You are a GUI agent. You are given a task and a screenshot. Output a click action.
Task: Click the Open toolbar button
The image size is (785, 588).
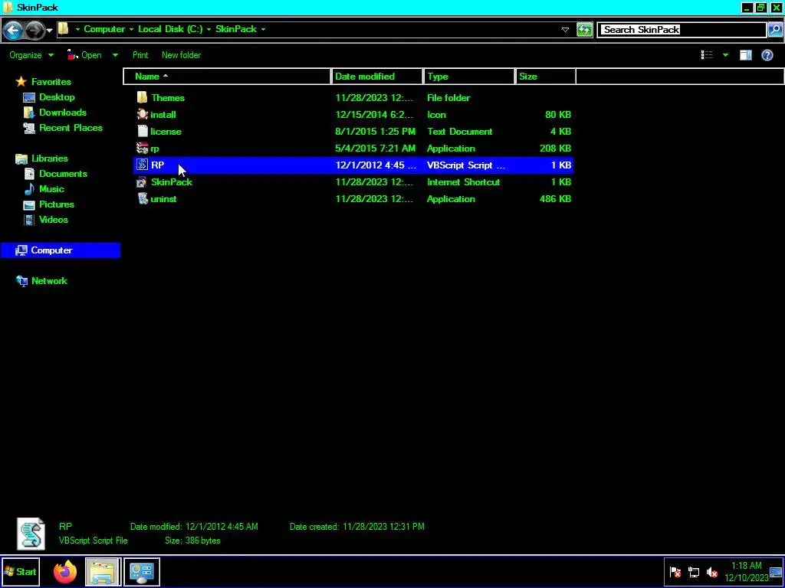[84, 55]
